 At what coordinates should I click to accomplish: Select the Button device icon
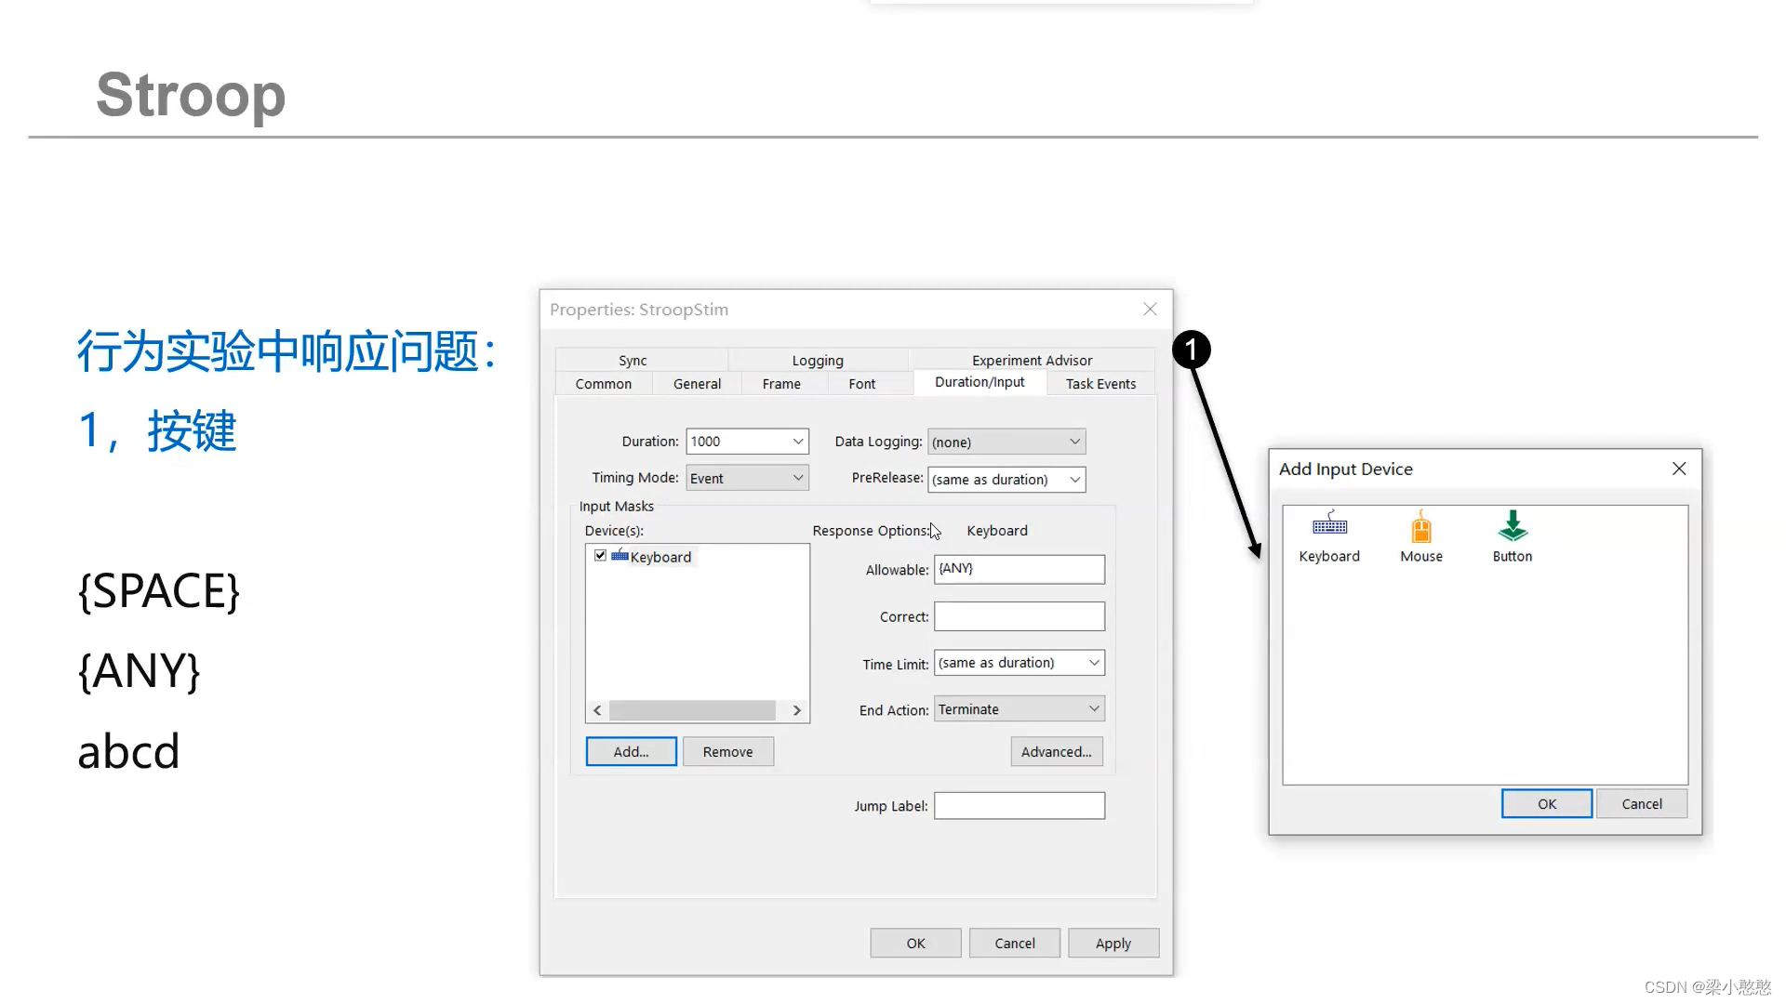(x=1512, y=527)
